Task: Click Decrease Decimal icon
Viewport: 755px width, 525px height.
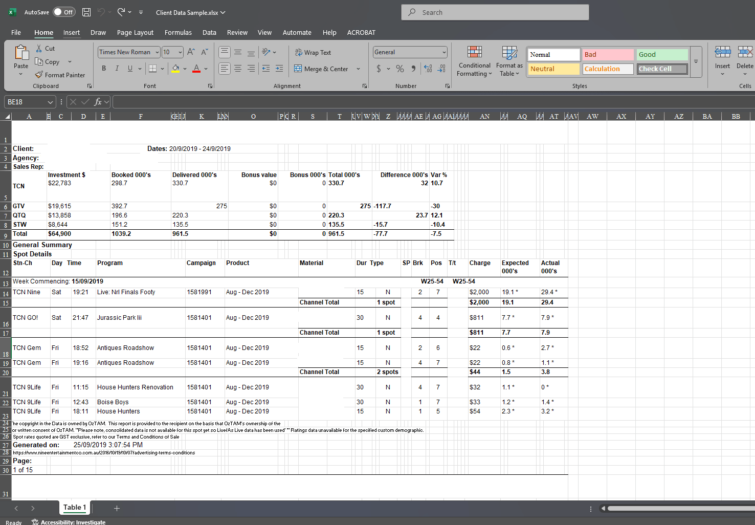Action: tap(441, 69)
